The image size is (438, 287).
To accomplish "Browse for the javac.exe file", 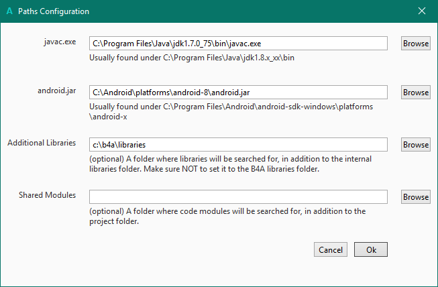I will [416, 43].
